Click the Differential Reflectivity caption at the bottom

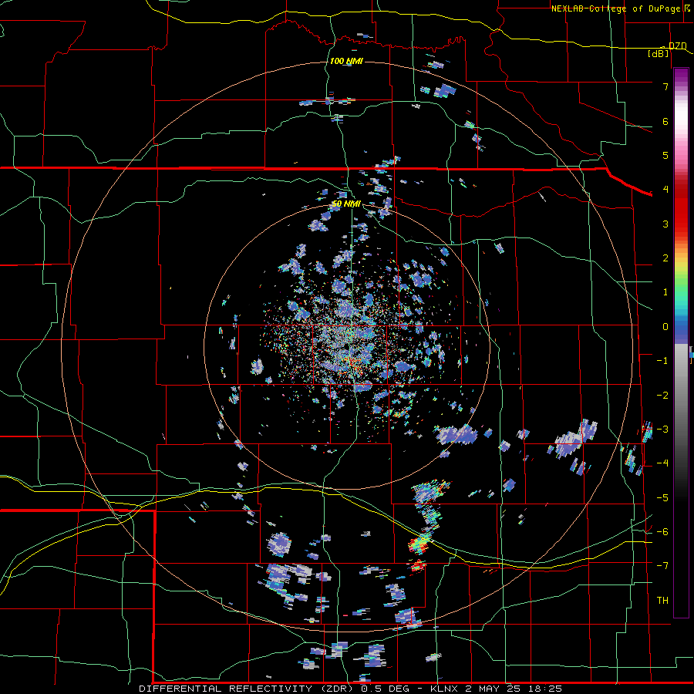pyautogui.click(x=351, y=689)
